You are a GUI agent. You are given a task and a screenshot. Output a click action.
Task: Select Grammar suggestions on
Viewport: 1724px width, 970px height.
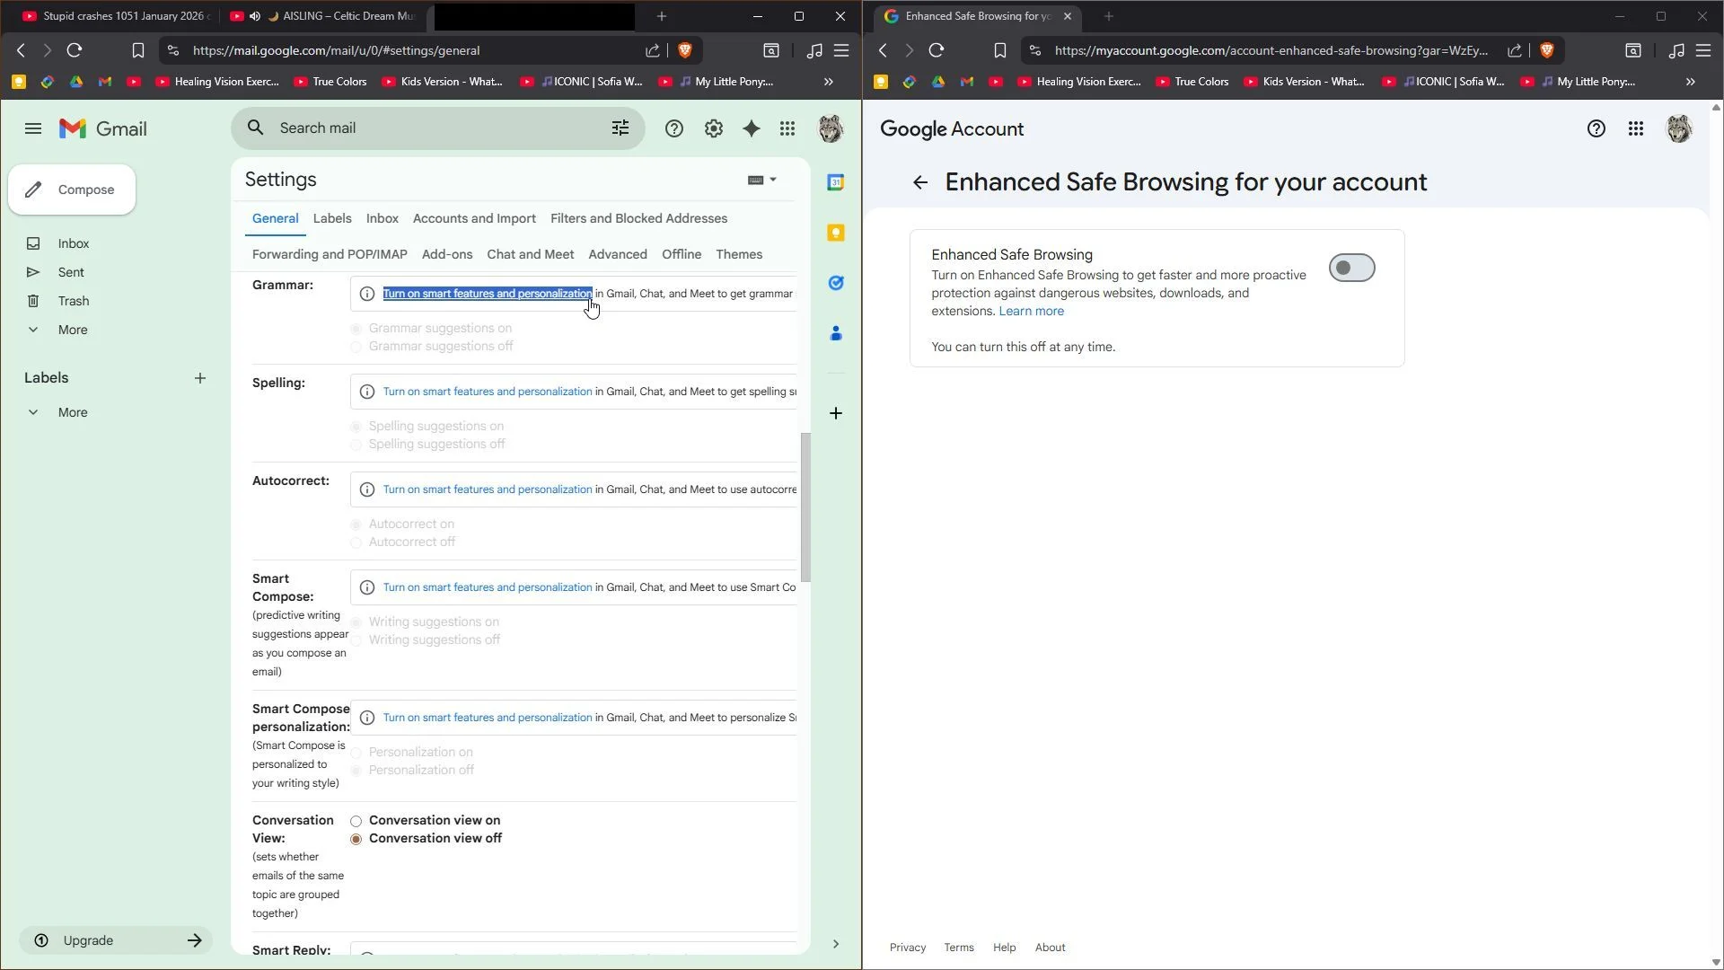tap(356, 329)
